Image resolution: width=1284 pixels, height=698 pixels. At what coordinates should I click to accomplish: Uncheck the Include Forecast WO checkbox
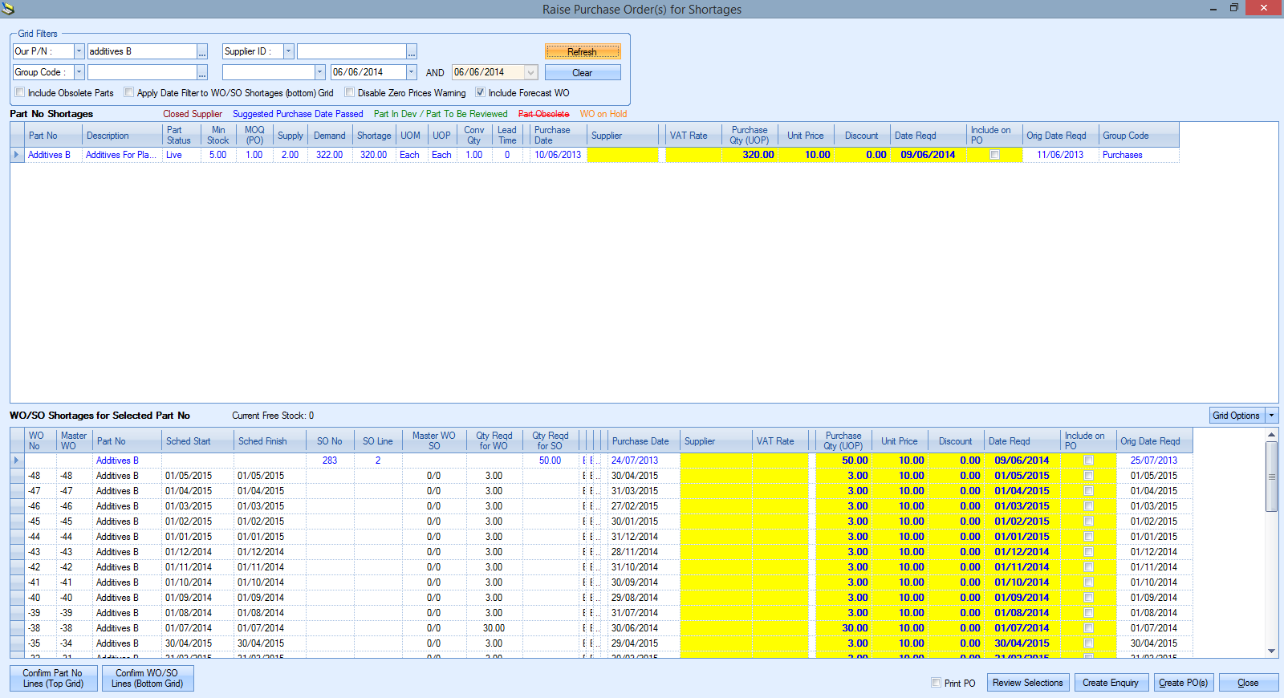[x=480, y=92]
